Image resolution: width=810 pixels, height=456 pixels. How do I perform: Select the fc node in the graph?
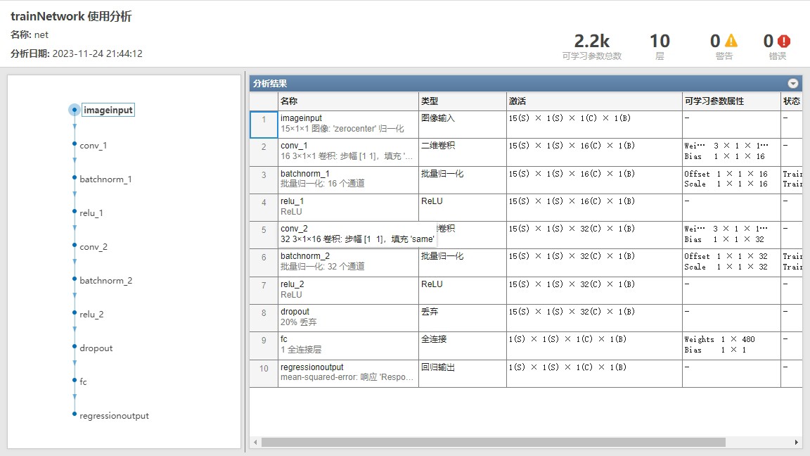pos(83,381)
